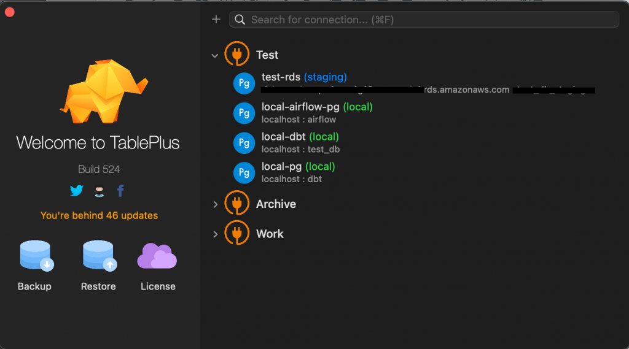Click the Work group plug icon
The width and height of the screenshot is (629, 349).
click(x=236, y=232)
